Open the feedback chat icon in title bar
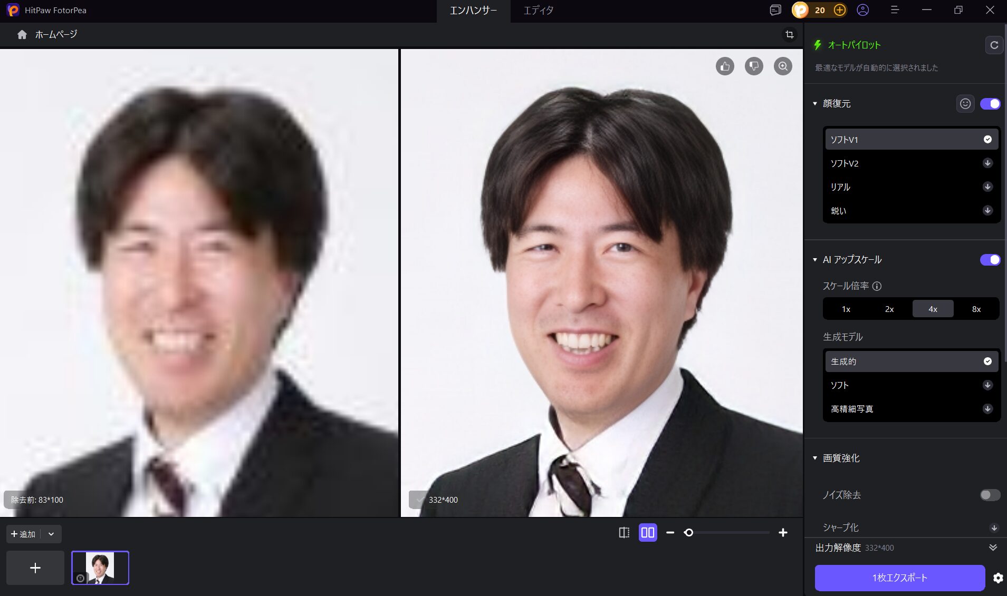 774,10
